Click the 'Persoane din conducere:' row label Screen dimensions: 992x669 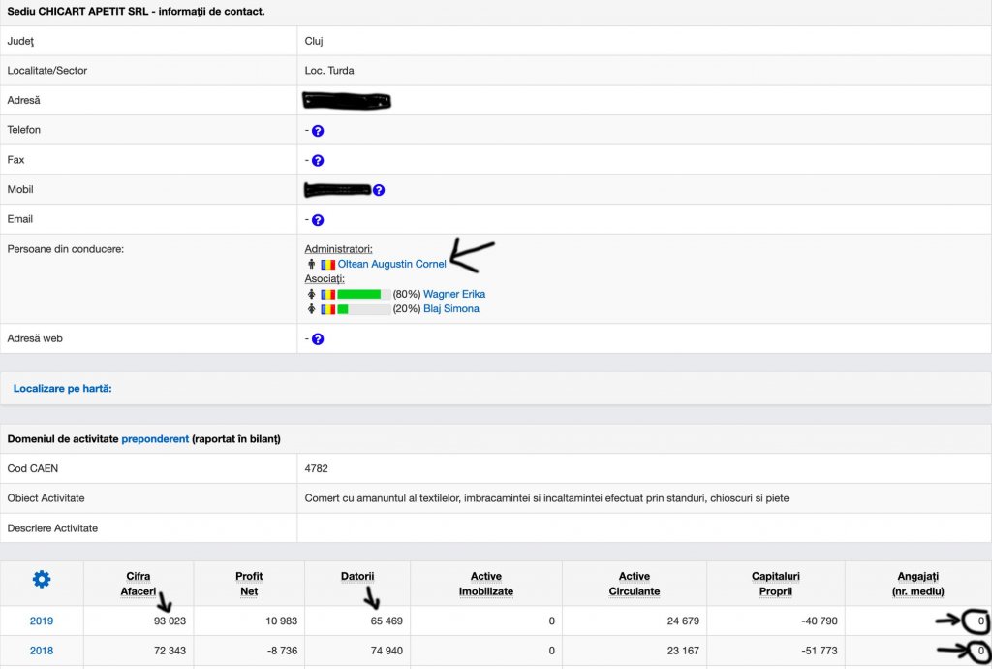click(x=65, y=249)
